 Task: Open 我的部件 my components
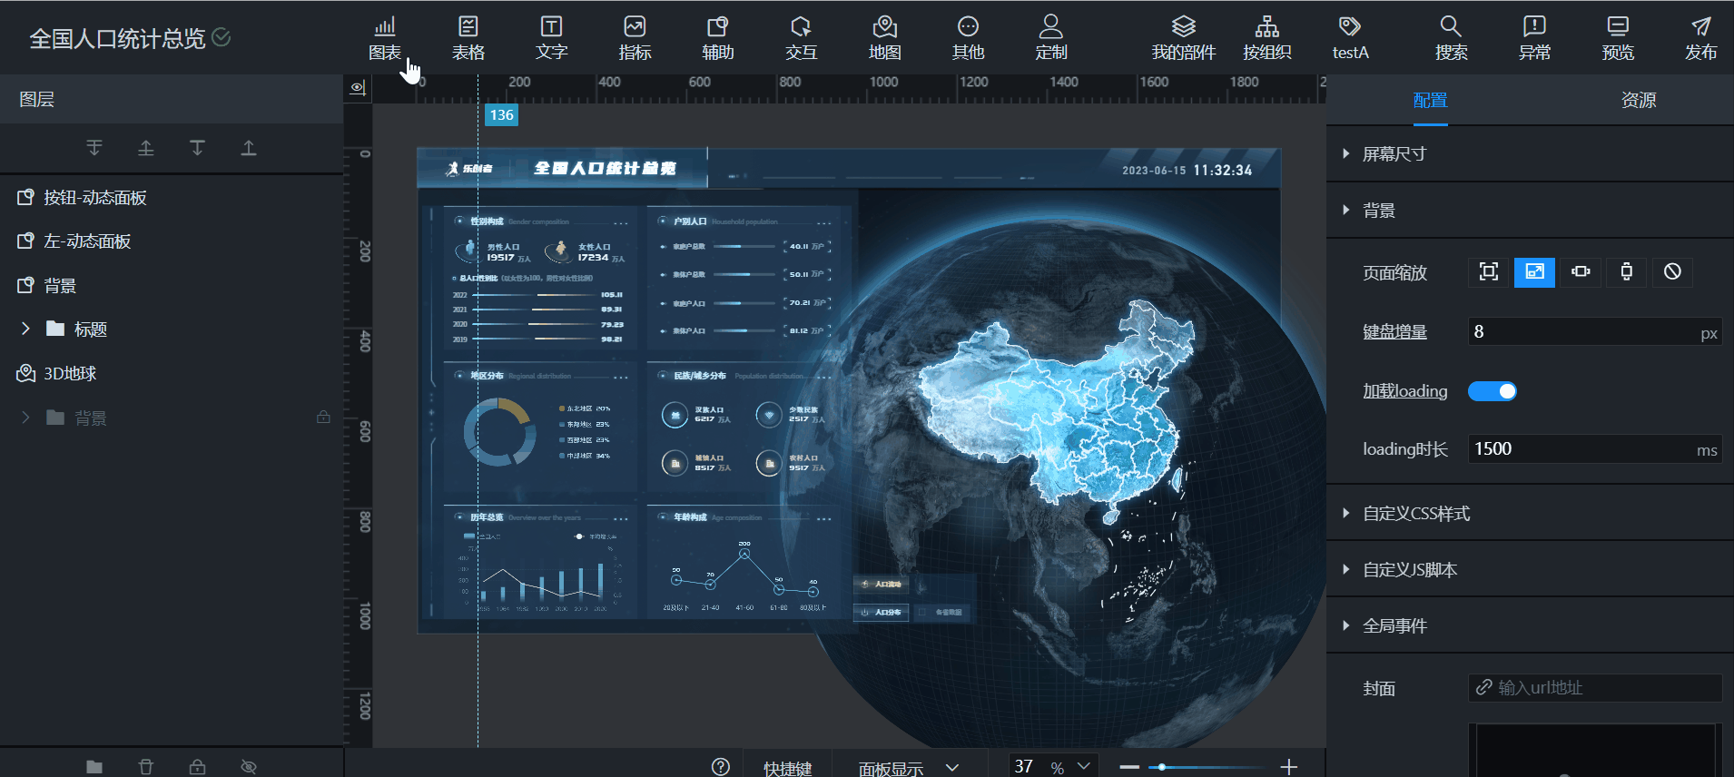tap(1183, 37)
